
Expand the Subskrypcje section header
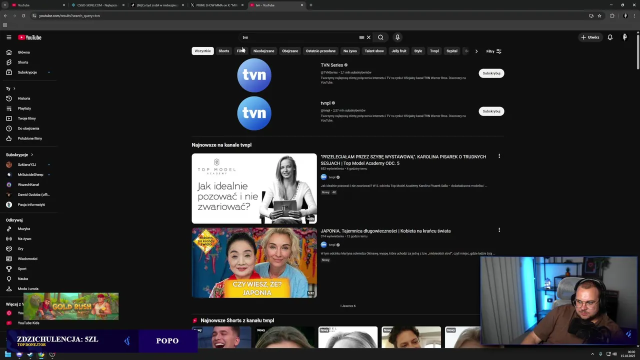point(19,155)
